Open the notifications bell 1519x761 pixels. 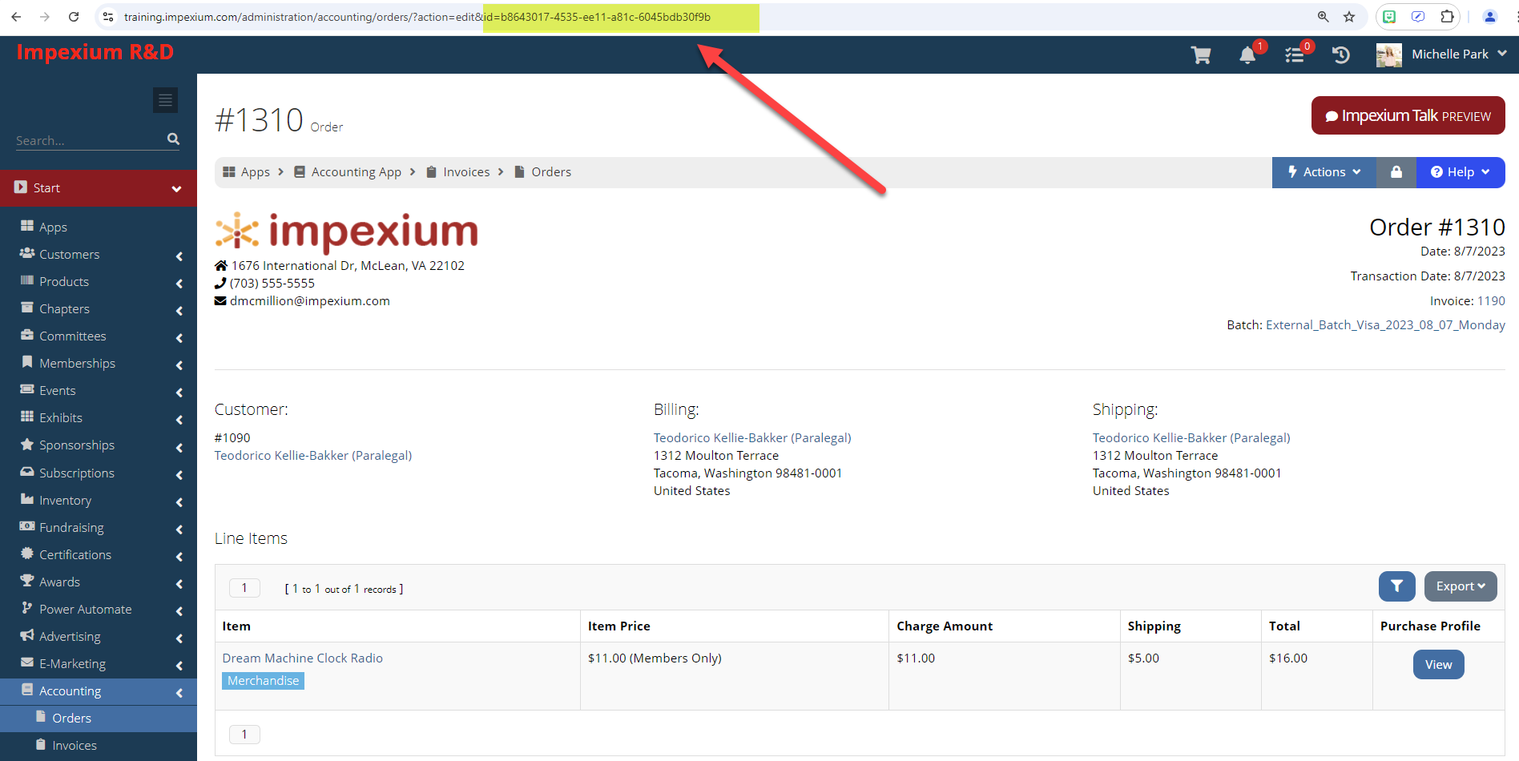click(x=1247, y=54)
